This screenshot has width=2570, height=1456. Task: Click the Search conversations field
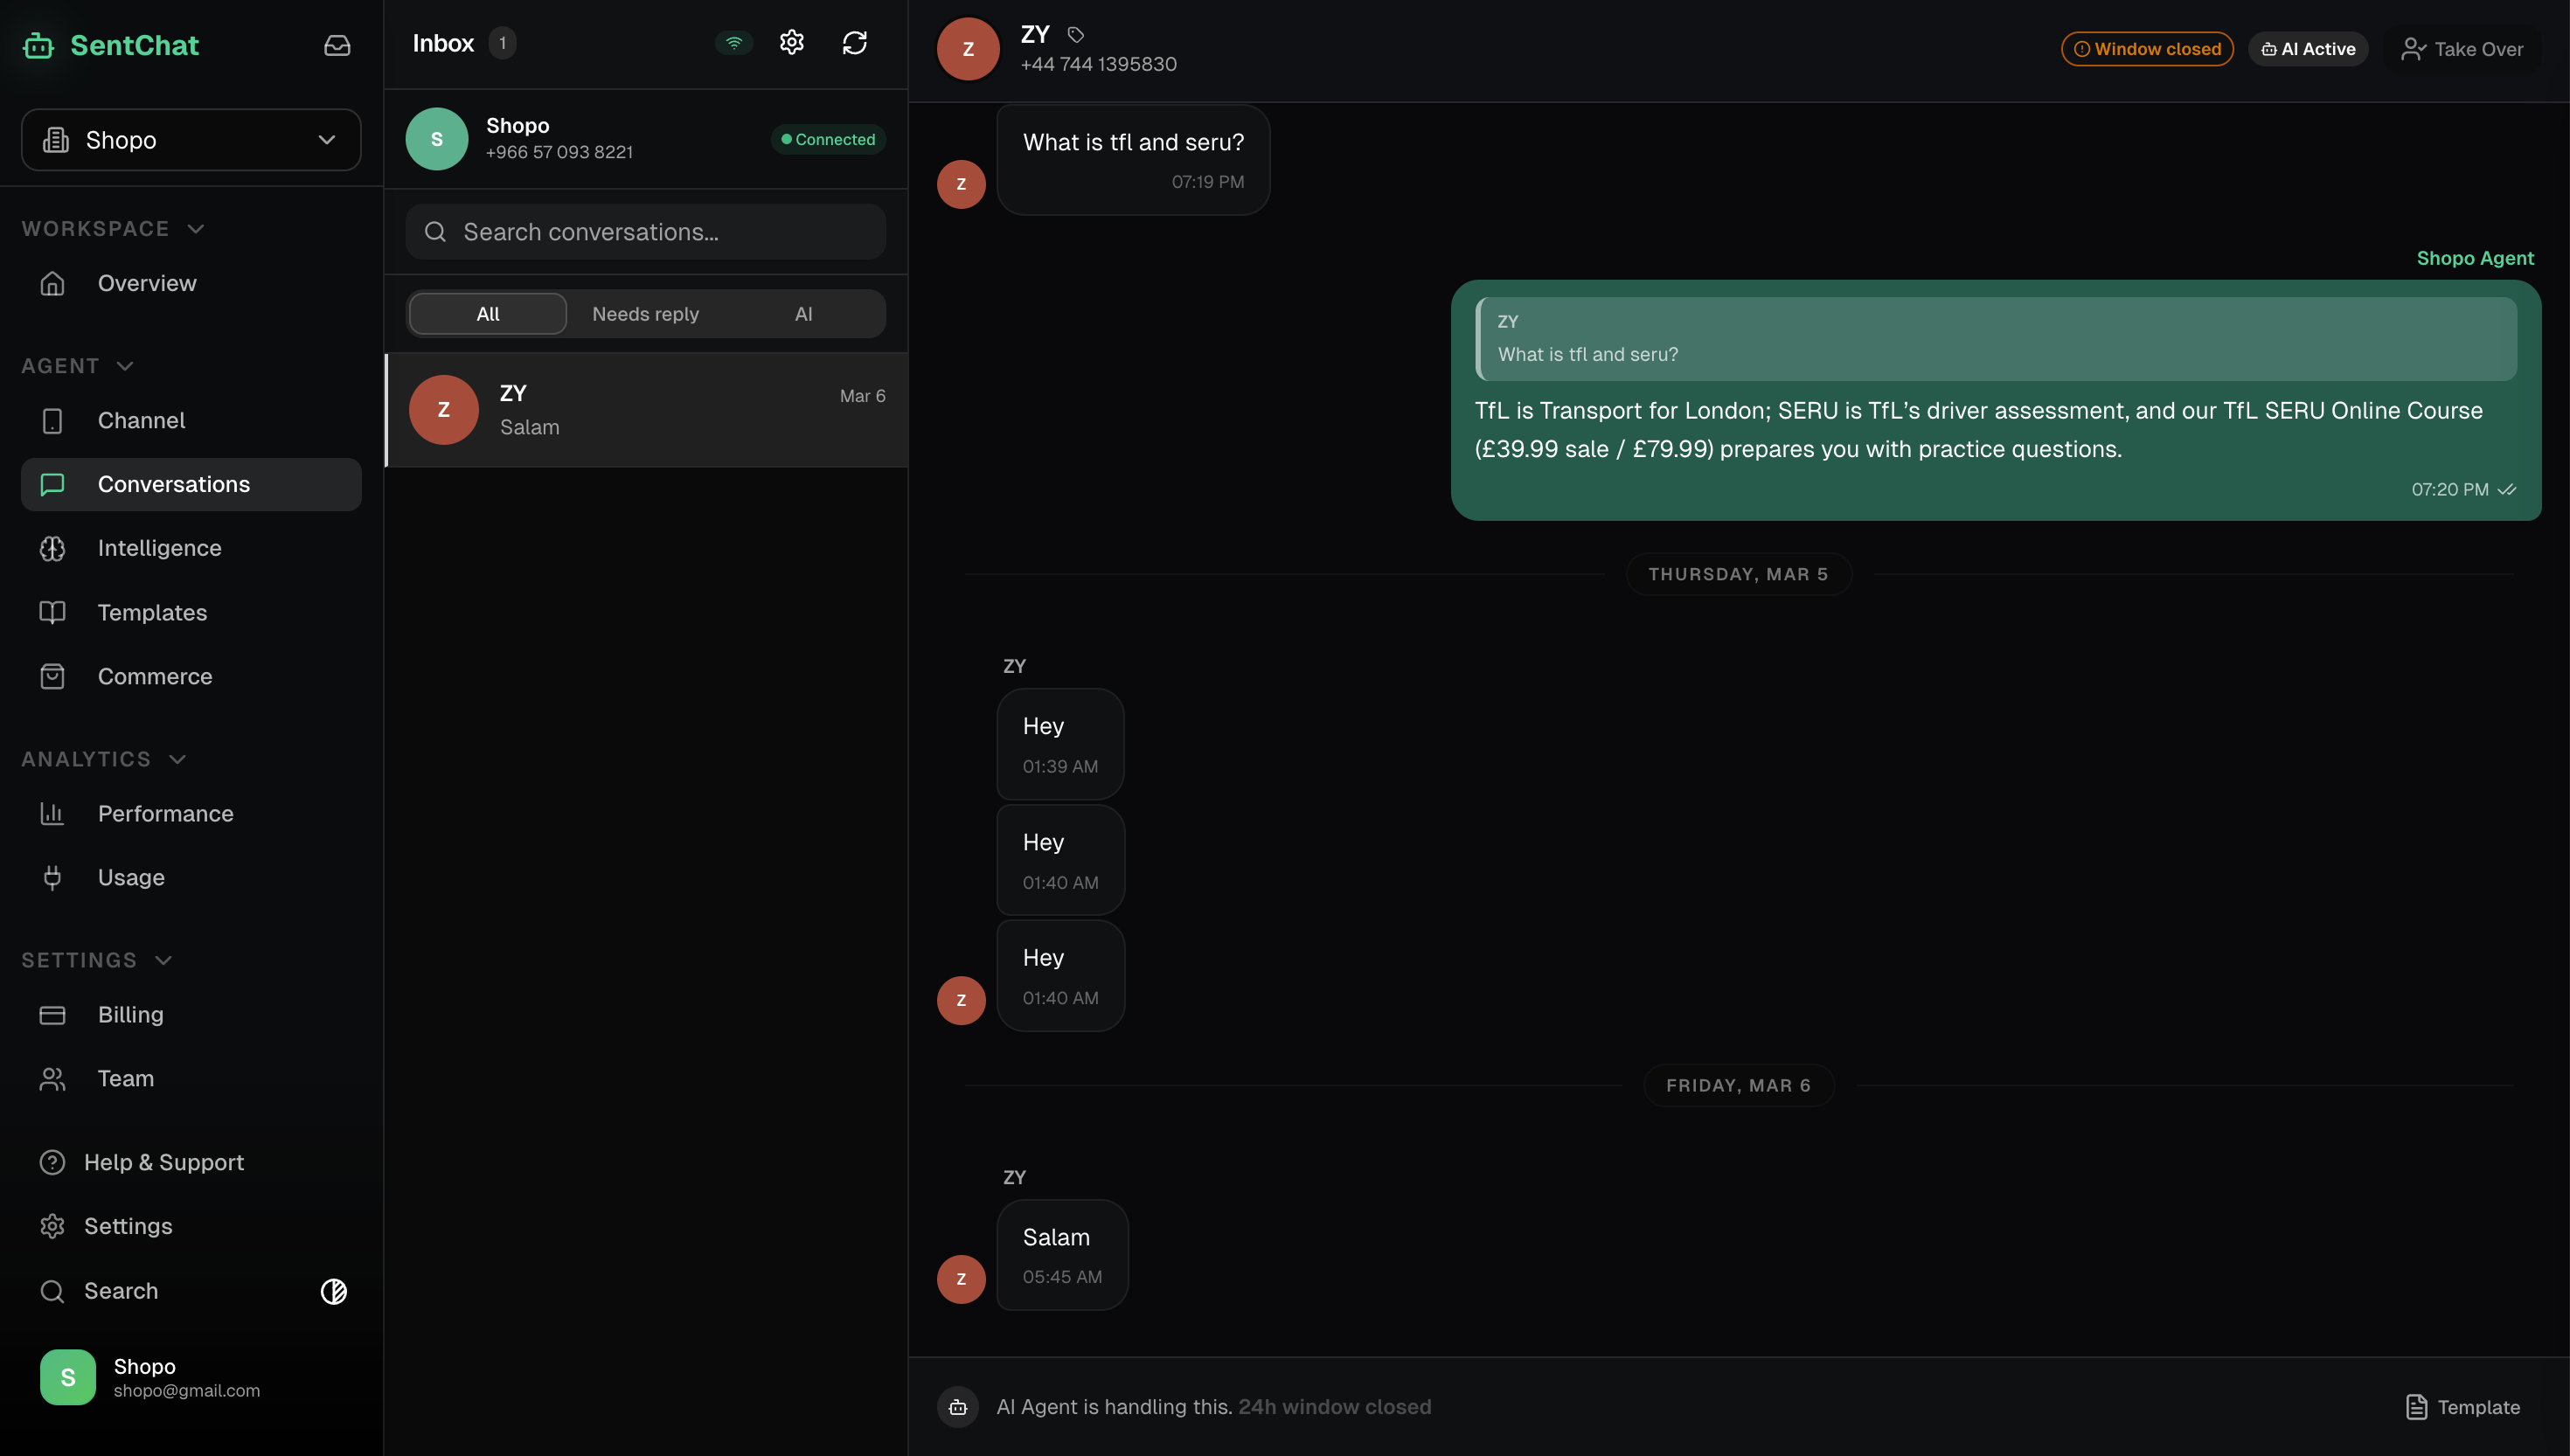pyautogui.click(x=645, y=231)
